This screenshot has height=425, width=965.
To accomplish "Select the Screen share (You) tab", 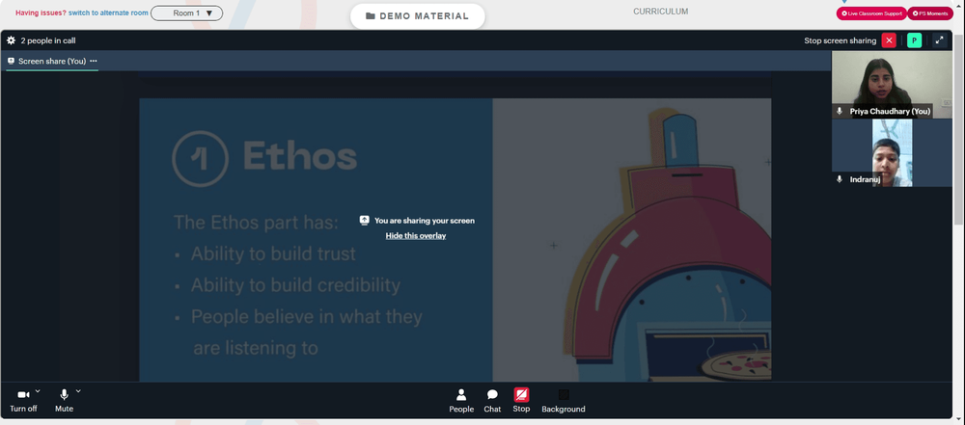I will click(52, 61).
